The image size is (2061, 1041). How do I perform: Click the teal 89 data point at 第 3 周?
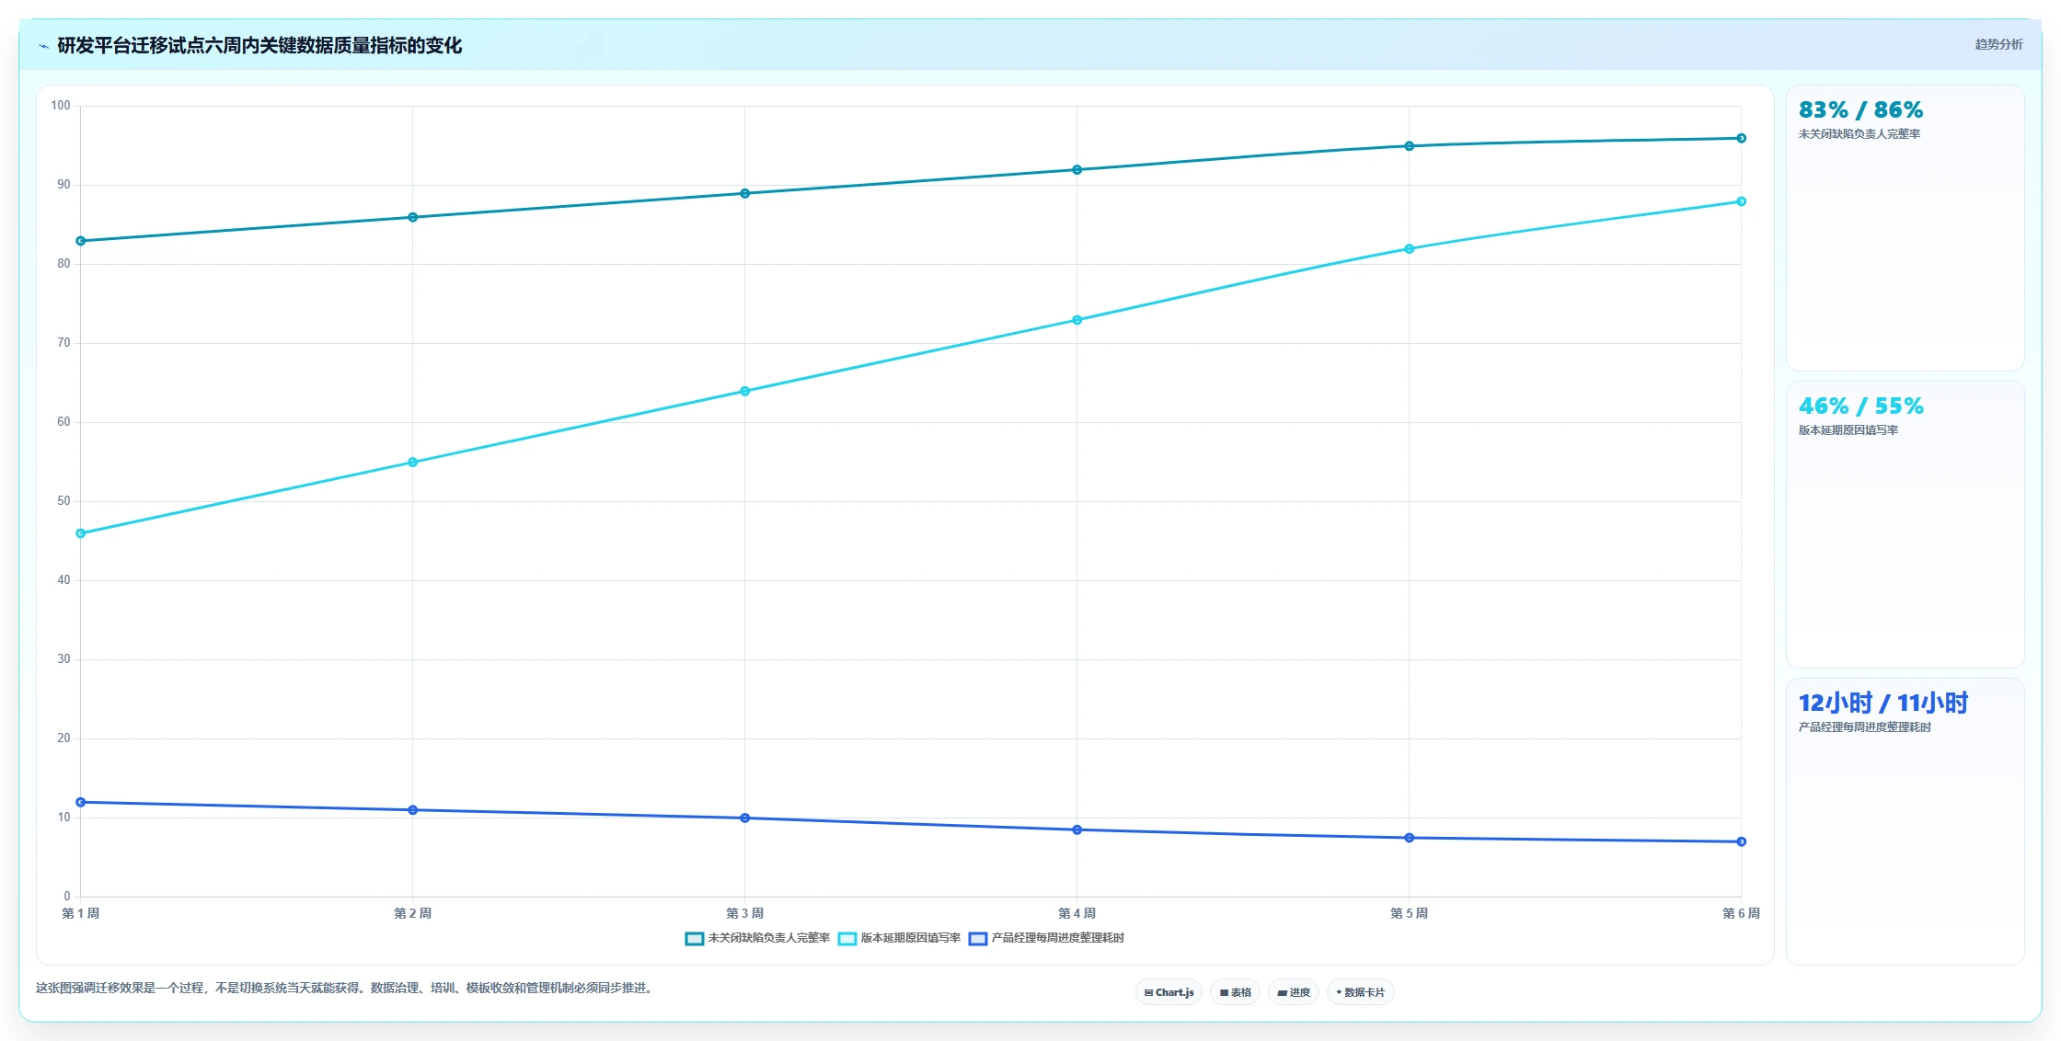point(745,193)
